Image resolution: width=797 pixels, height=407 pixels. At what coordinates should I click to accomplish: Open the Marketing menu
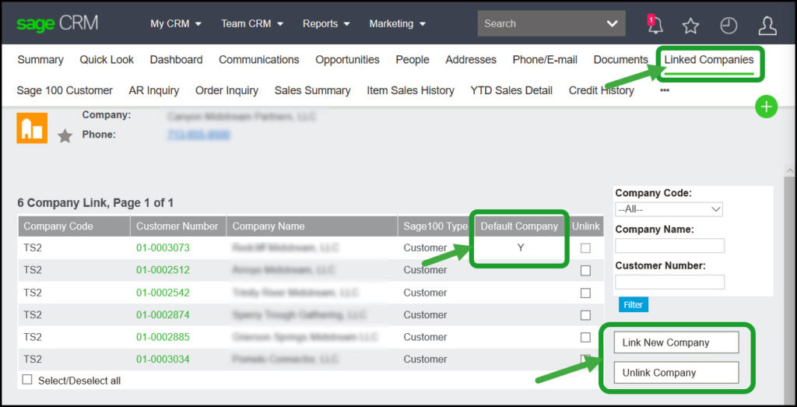398,24
